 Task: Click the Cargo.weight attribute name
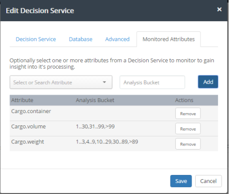coord(27,142)
